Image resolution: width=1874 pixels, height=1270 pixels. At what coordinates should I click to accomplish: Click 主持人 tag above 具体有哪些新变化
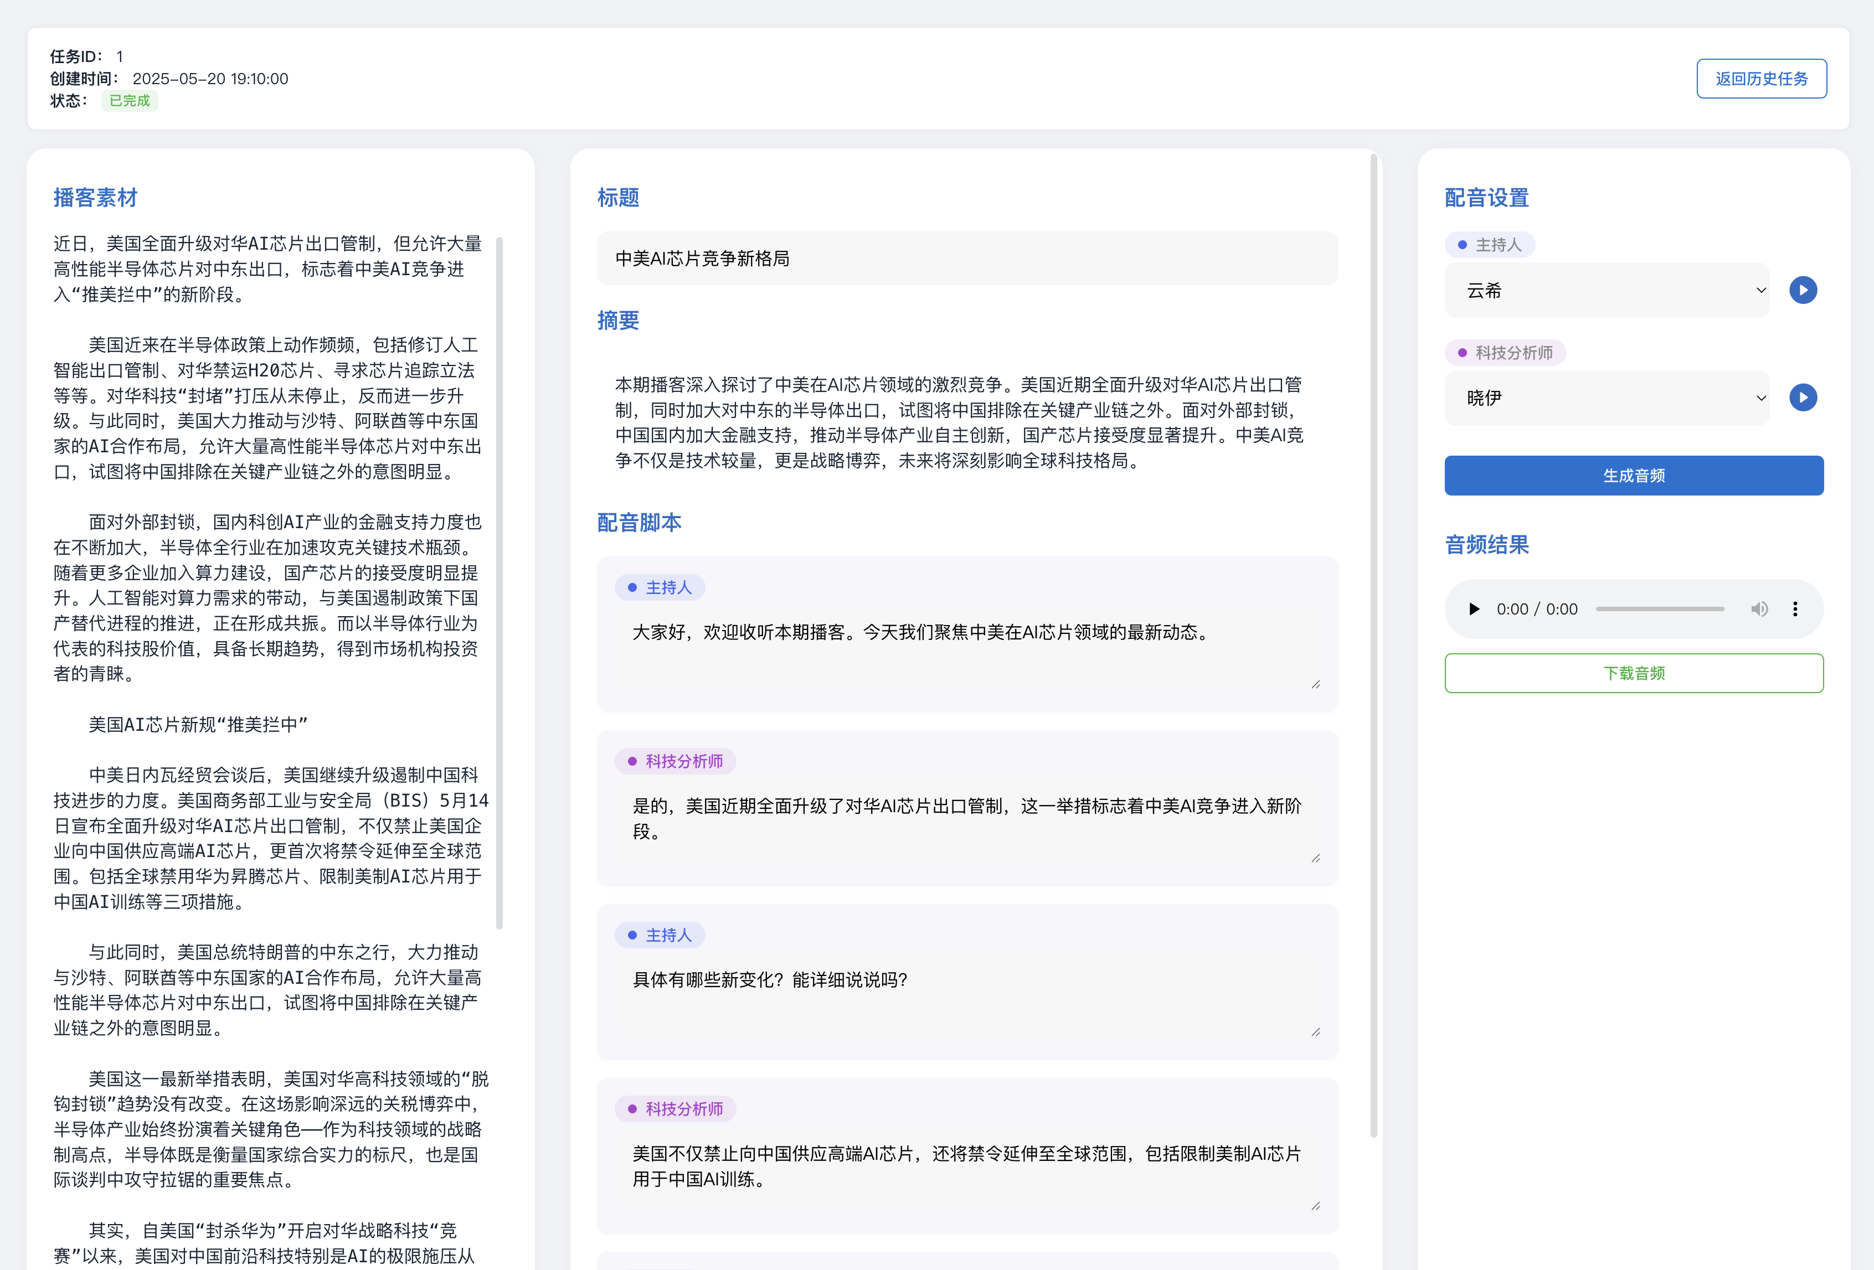point(661,936)
